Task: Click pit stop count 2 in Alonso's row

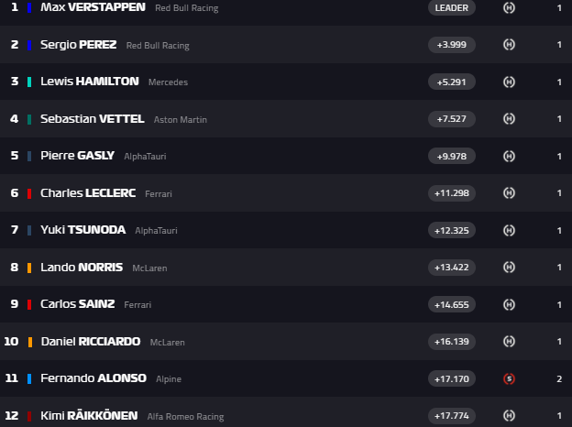Action: 559,379
